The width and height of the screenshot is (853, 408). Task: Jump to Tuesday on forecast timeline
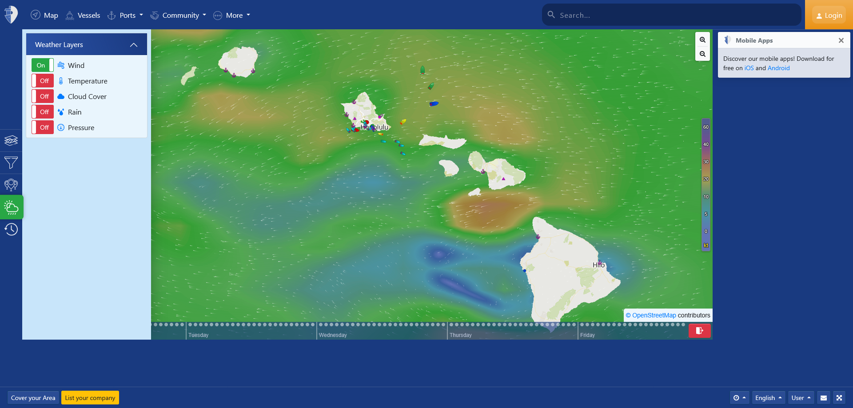click(199, 335)
